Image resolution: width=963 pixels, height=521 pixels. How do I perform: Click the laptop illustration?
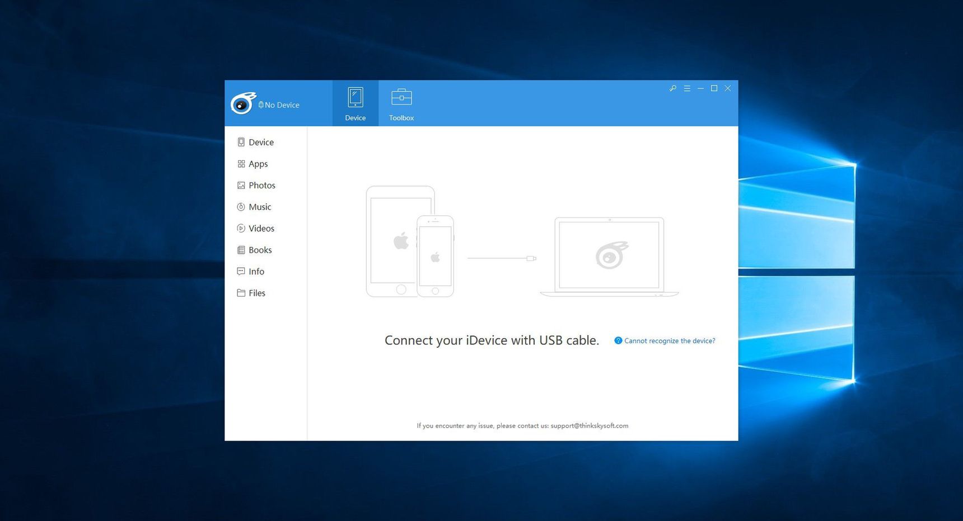tap(609, 257)
